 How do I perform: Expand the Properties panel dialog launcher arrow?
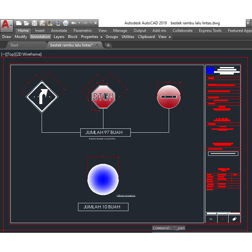pyautogui.click(x=101, y=37)
